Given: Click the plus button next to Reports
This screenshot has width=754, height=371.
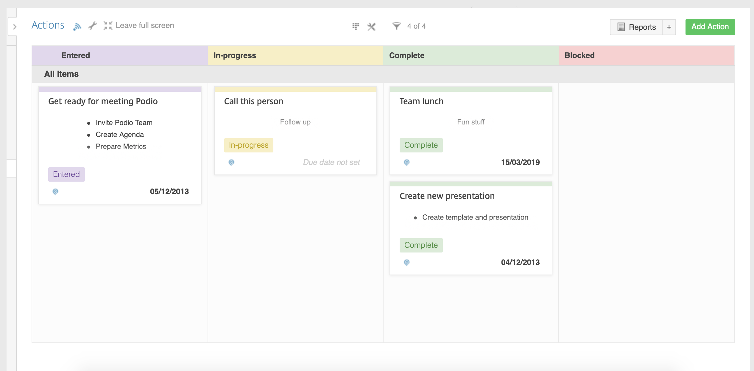Looking at the screenshot, I should tap(669, 27).
